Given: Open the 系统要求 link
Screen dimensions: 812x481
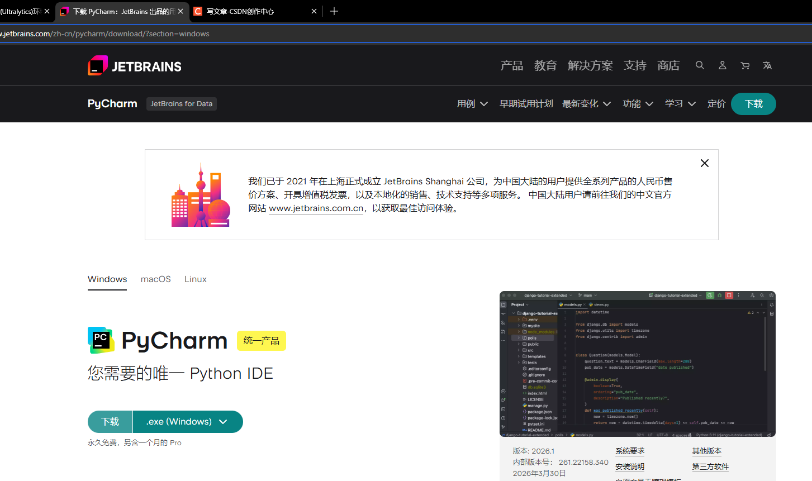Looking at the screenshot, I should [x=630, y=451].
